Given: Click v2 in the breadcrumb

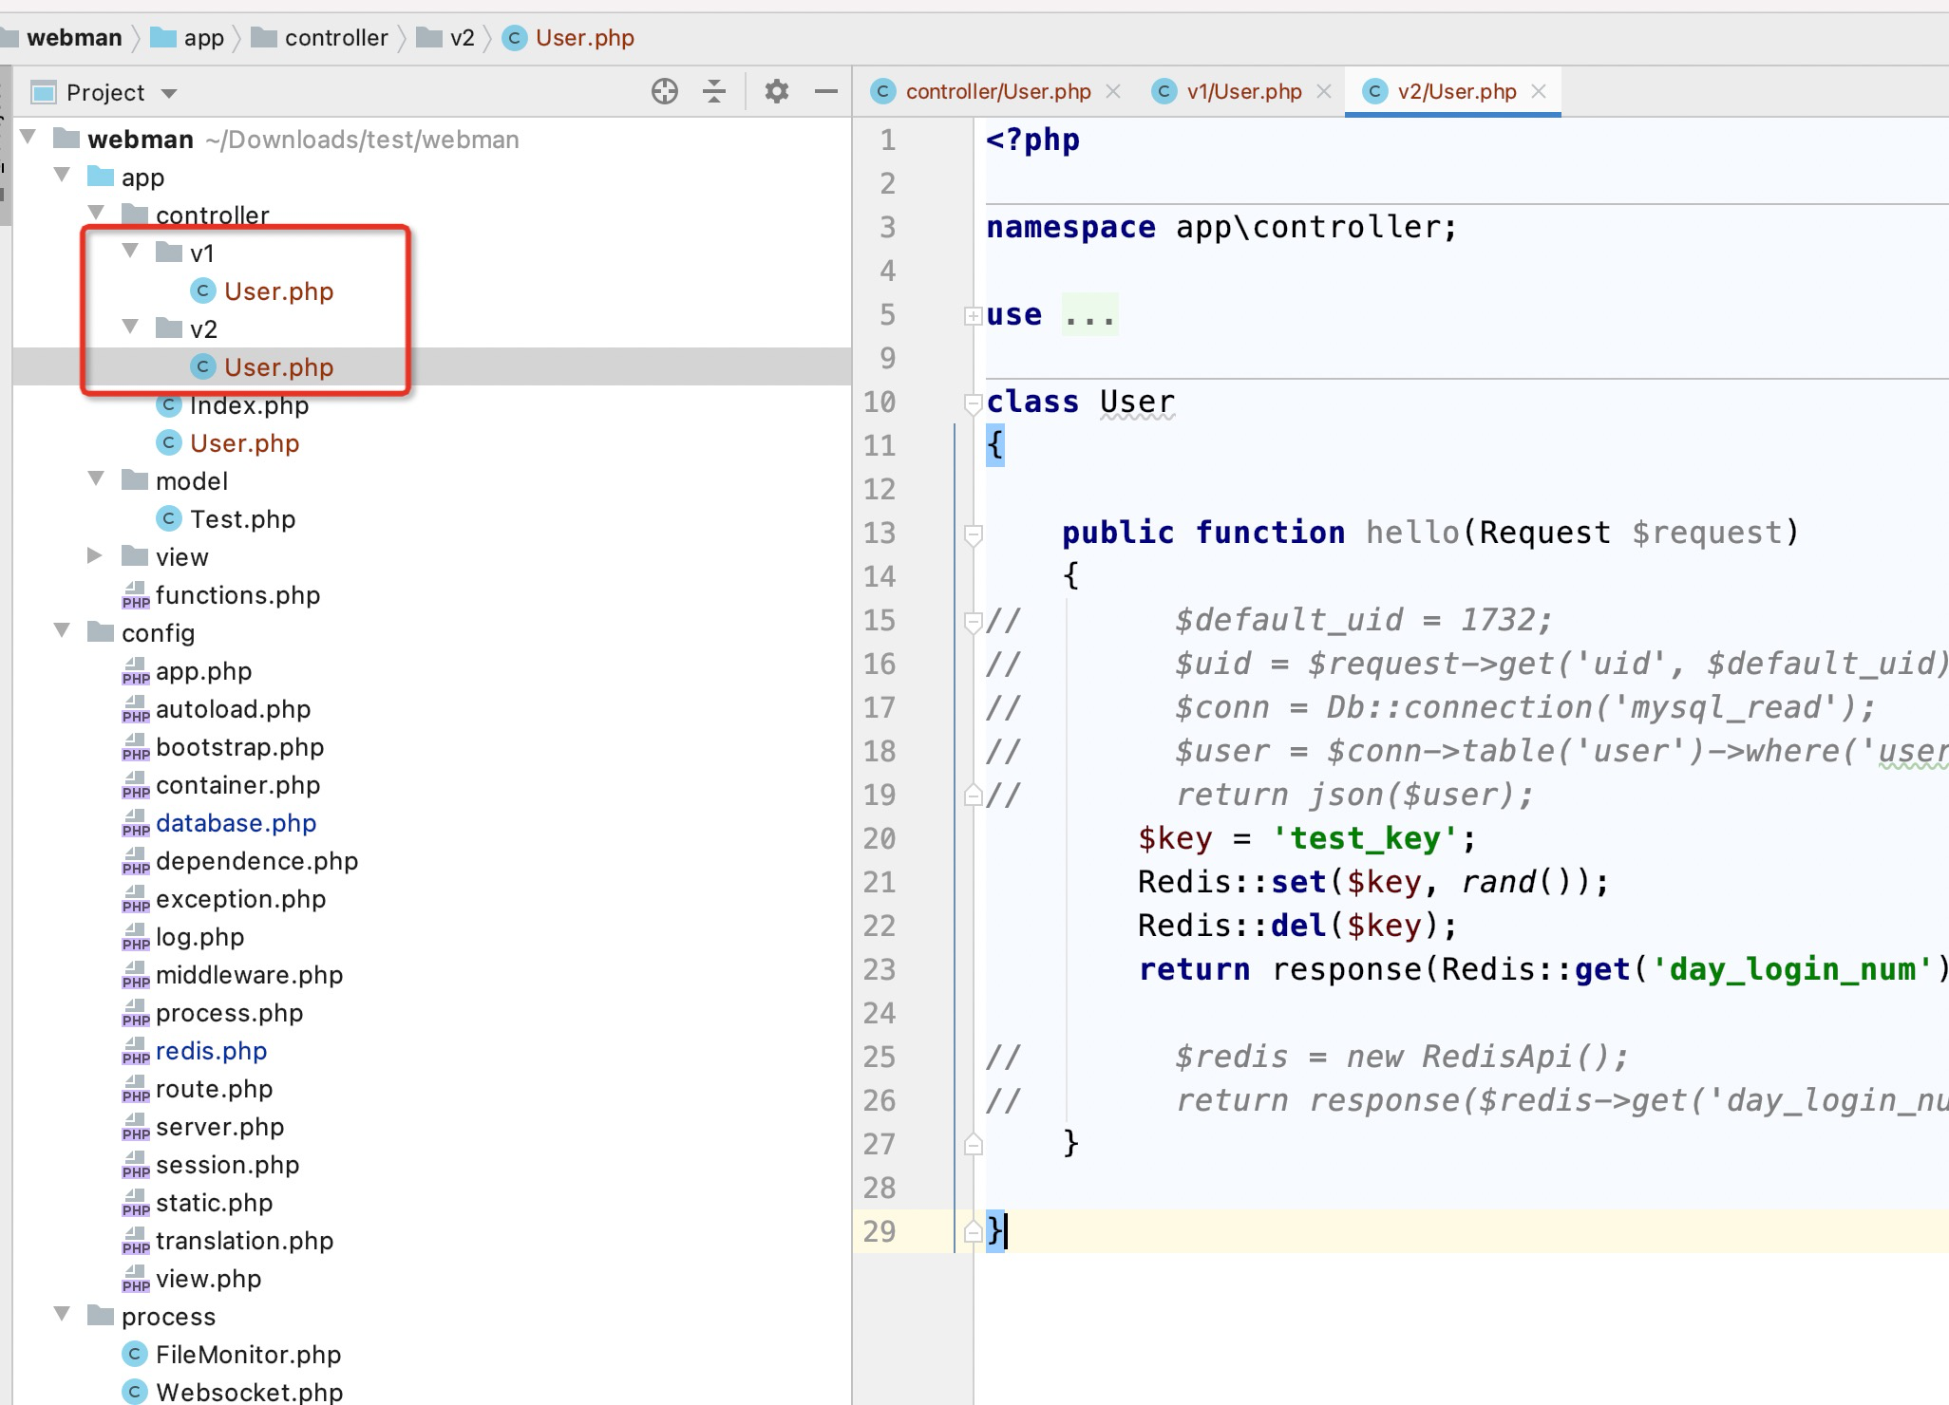Looking at the screenshot, I should tap(462, 38).
